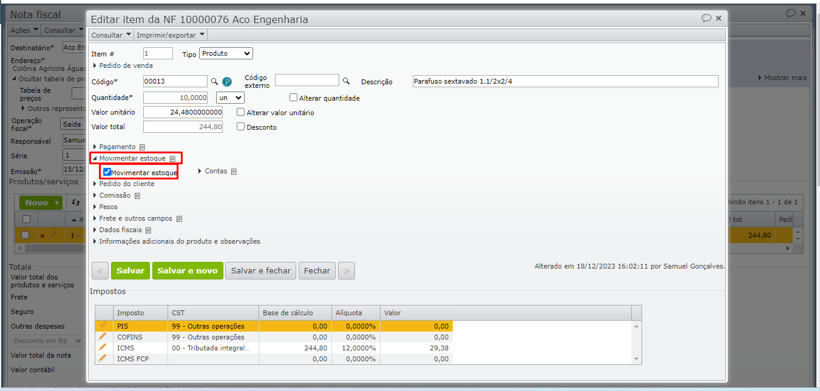
Task: Click the pencil edit icon in PIS row
Action: pyautogui.click(x=102, y=326)
